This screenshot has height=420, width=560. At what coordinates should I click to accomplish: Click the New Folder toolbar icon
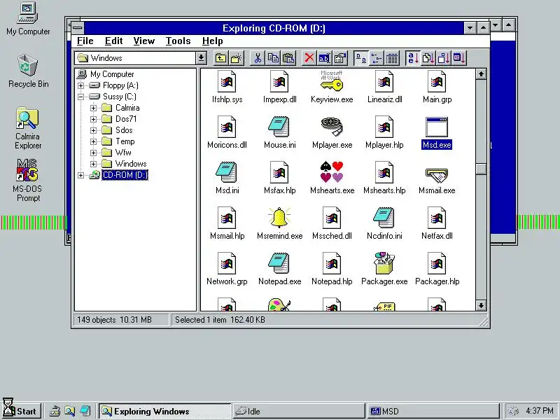236,58
